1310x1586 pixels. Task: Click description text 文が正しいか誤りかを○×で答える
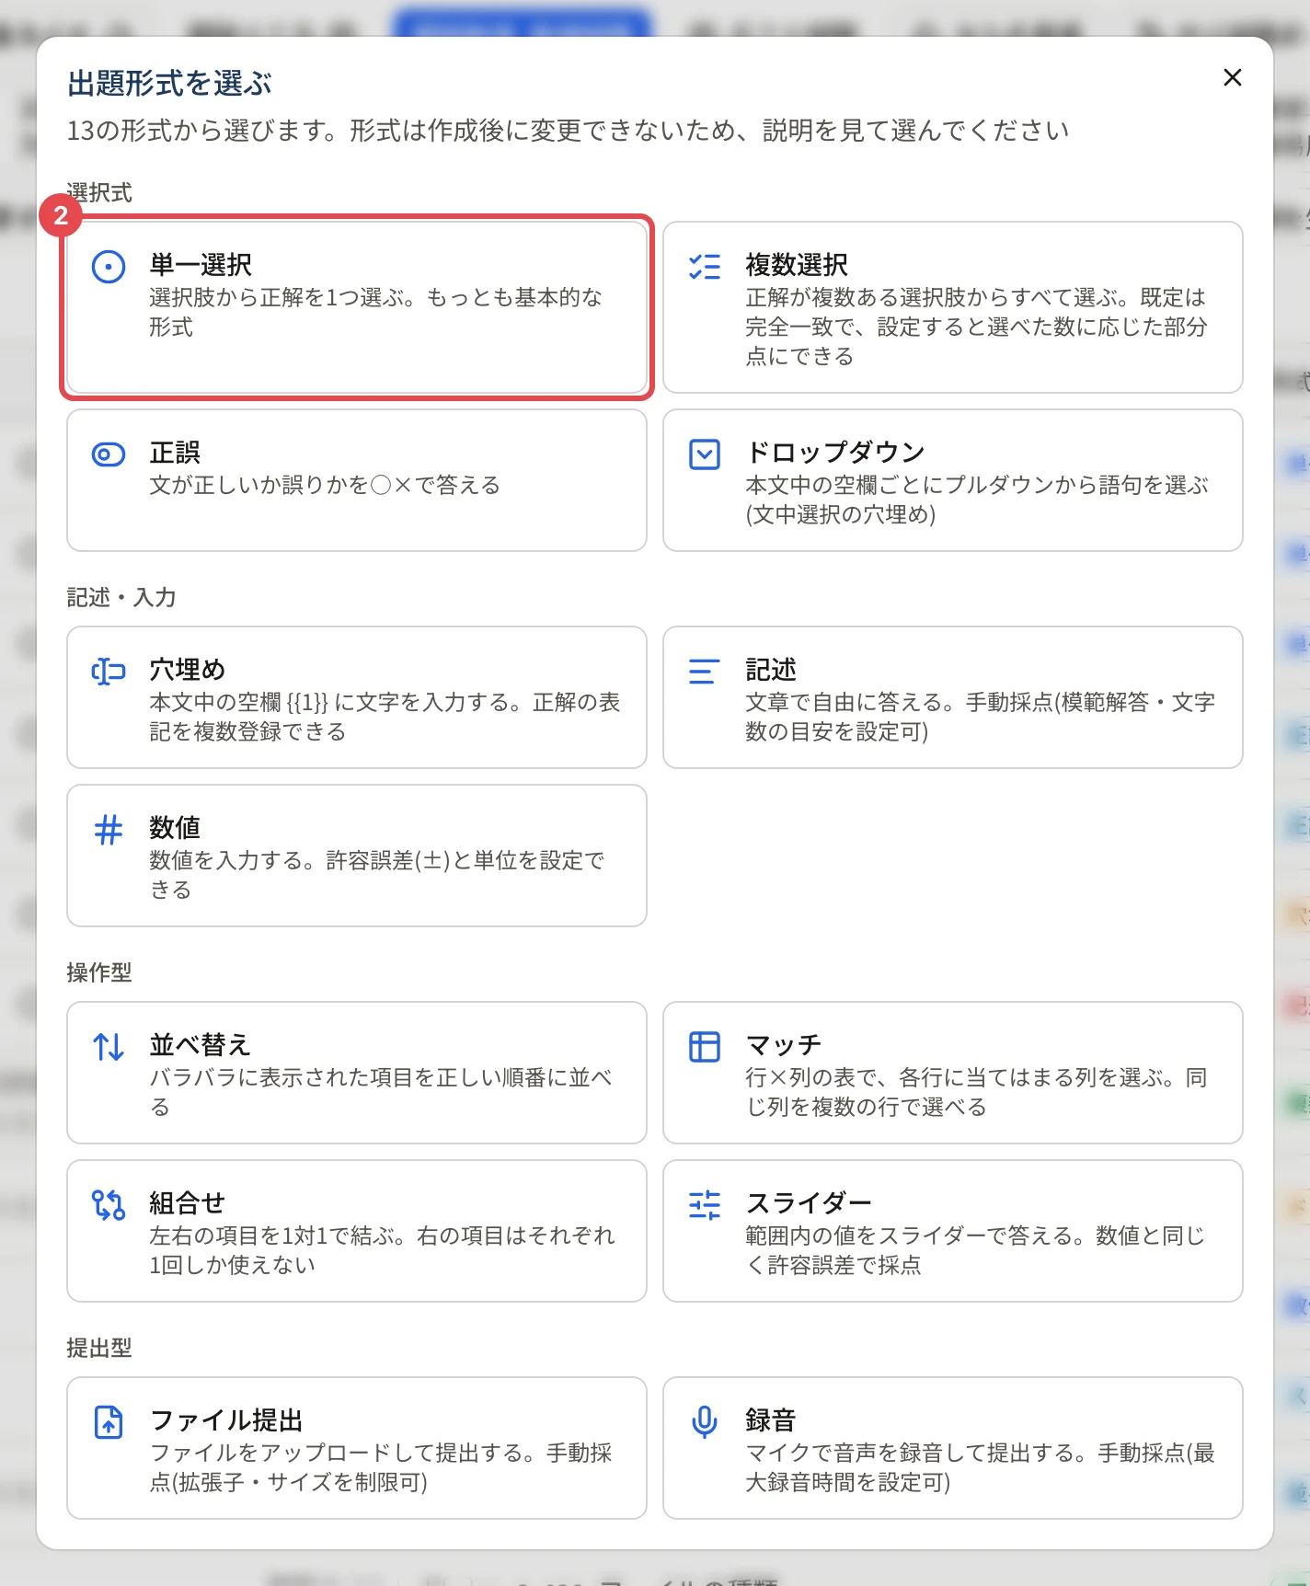pos(325,485)
